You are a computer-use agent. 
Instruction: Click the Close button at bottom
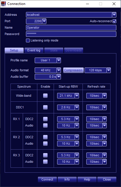(x=107, y=179)
